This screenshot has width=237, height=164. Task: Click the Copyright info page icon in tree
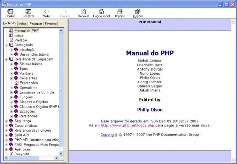[x=12, y=154]
